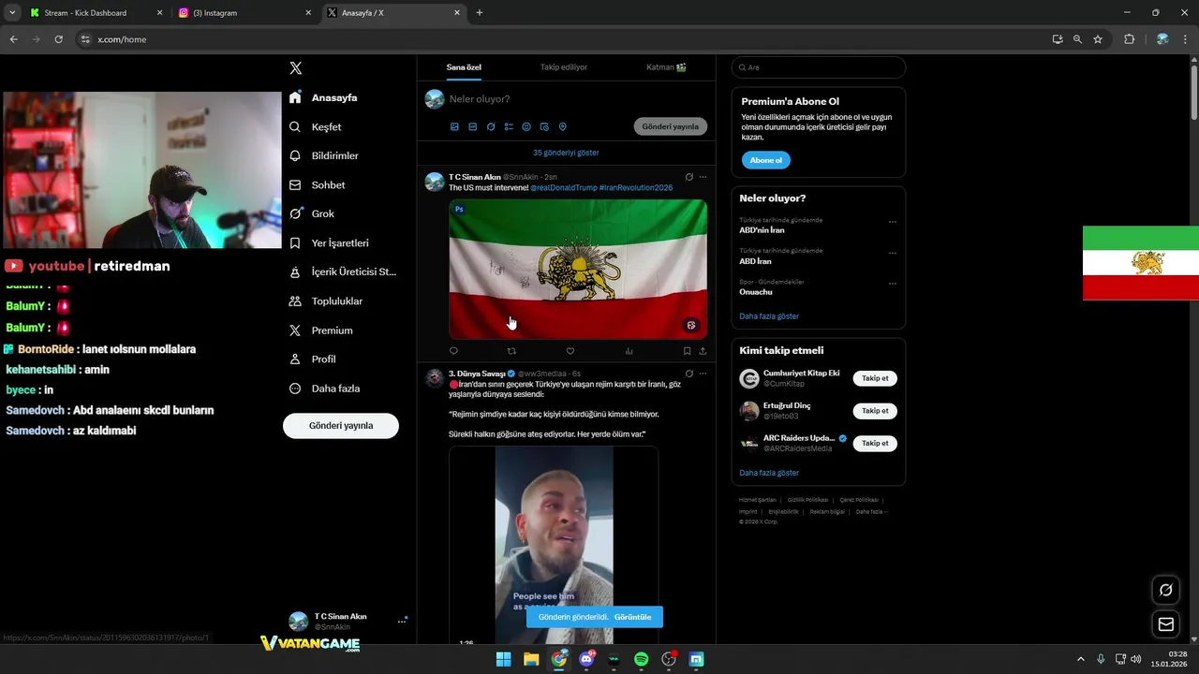This screenshot has width=1199, height=674.
Task: Open the @realDonaldTrump mention link
Action: click(564, 188)
